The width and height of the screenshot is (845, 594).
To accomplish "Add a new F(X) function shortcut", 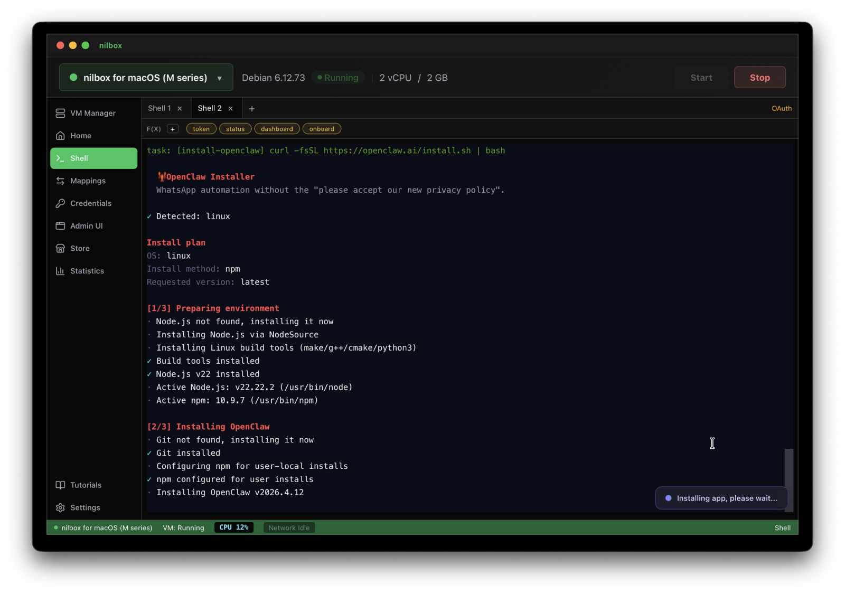I will point(173,129).
